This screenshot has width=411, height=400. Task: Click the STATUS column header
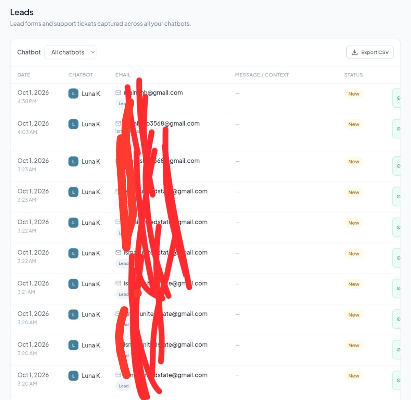(x=353, y=75)
